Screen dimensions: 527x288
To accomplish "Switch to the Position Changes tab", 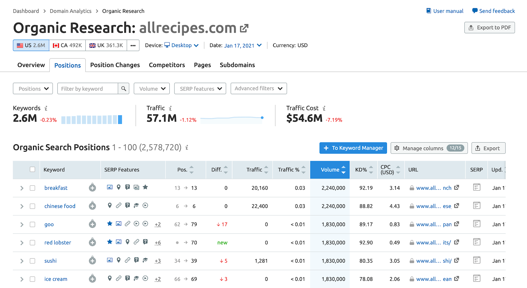I will click(x=115, y=65).
